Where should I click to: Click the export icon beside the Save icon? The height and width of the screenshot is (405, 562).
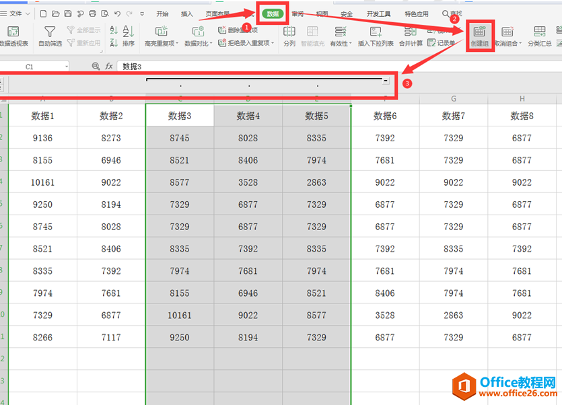pos(80,13)
